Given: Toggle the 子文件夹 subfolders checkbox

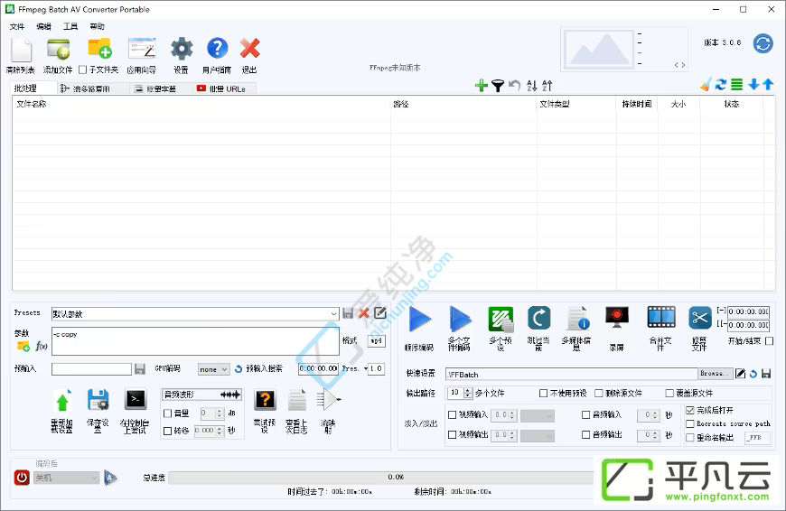Looking at the screenshot, I should [x=83, y=70].
